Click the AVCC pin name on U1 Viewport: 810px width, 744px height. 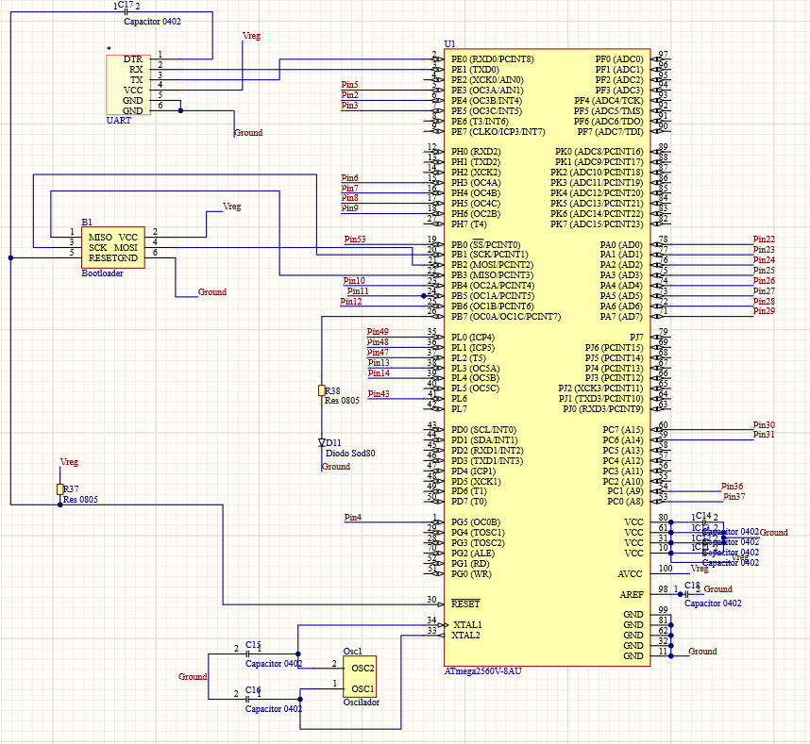point(630,573)
